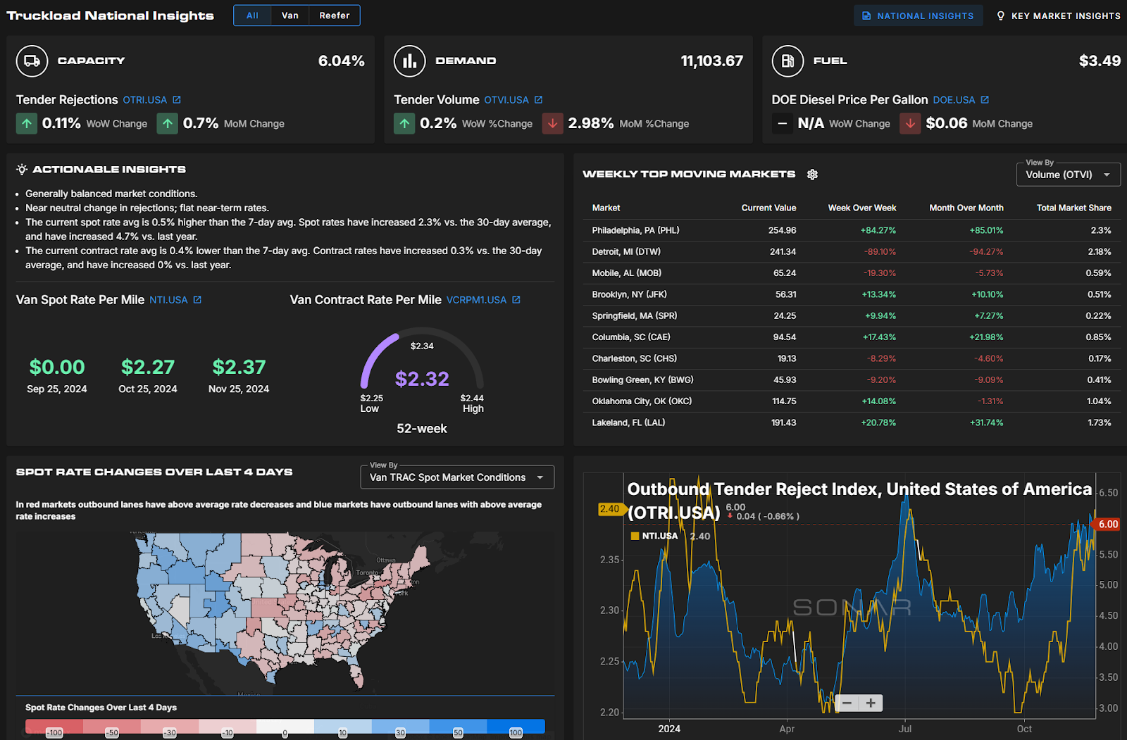Click the 11,103.67 demand value
1127x740 pixels.
pyautogui.click(x=712, y=61)
